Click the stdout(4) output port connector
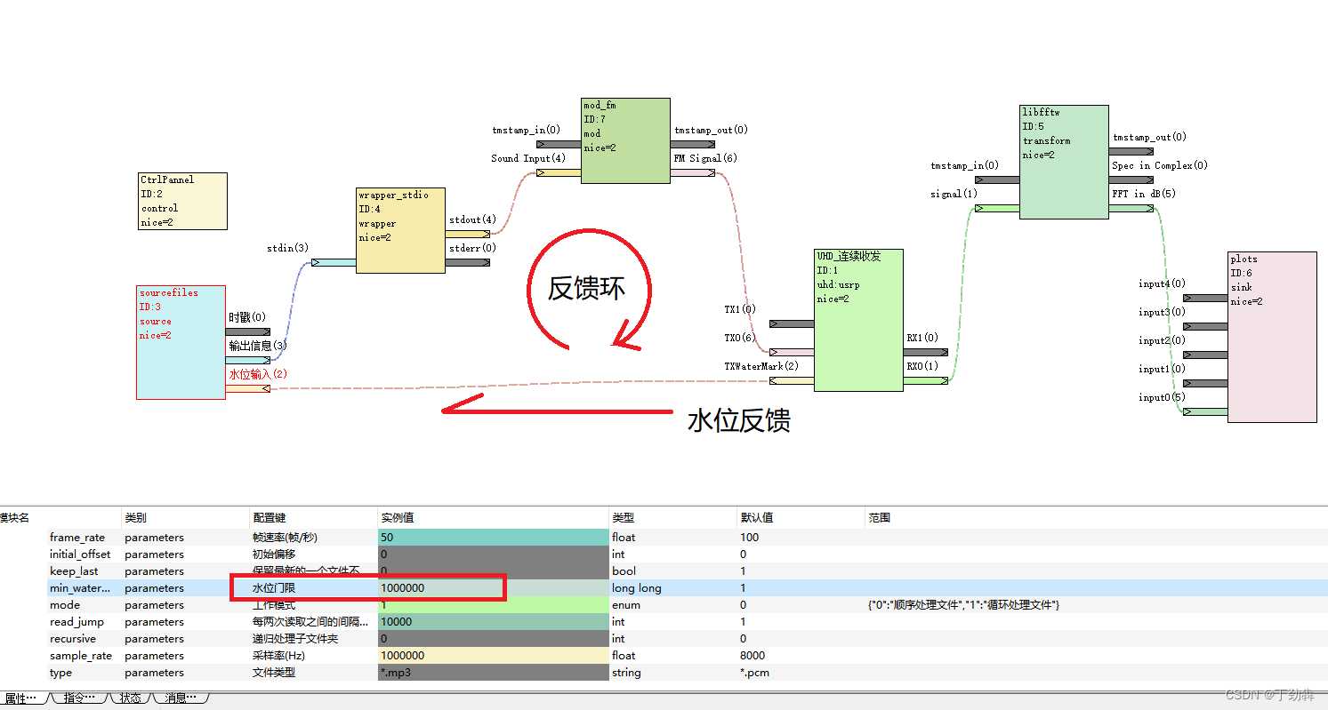 pyautogui.click(x=468, y=234)
